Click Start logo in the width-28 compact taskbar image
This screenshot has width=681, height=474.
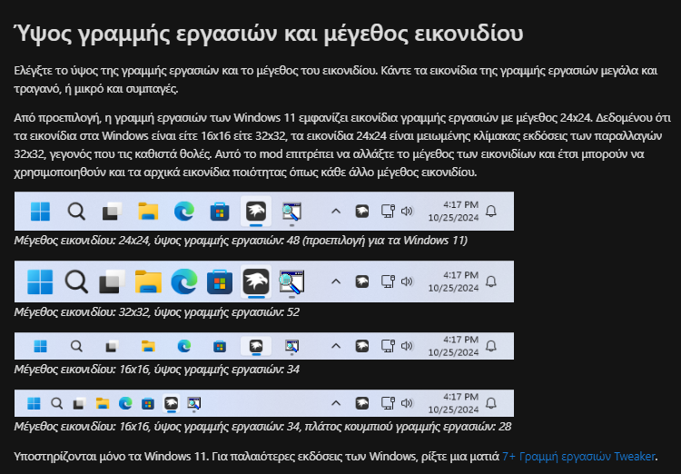pyautogui.click(x=34, y=403)
